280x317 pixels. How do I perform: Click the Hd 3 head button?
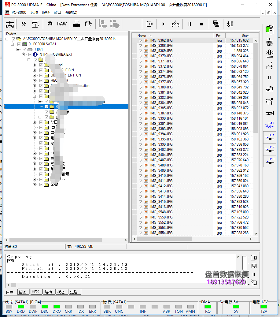pos(270,161)
